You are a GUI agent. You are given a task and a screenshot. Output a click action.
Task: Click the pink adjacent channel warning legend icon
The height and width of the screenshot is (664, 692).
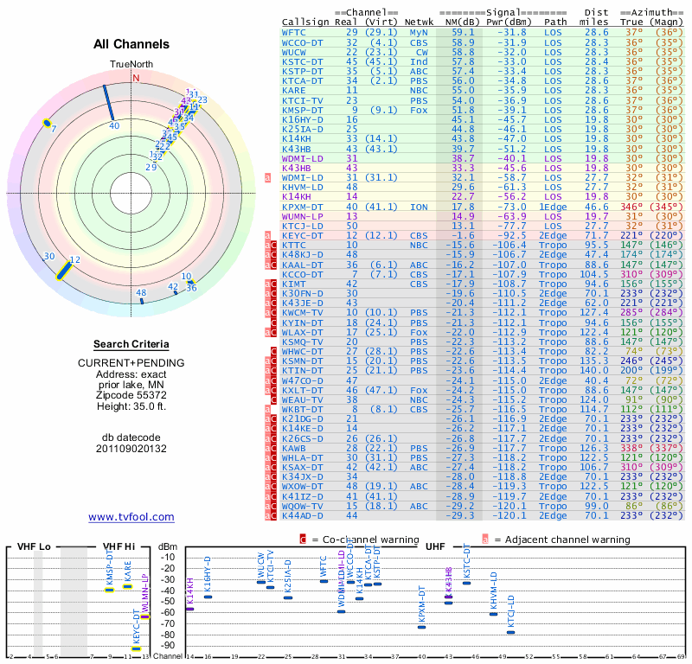[x=485, y=539]
